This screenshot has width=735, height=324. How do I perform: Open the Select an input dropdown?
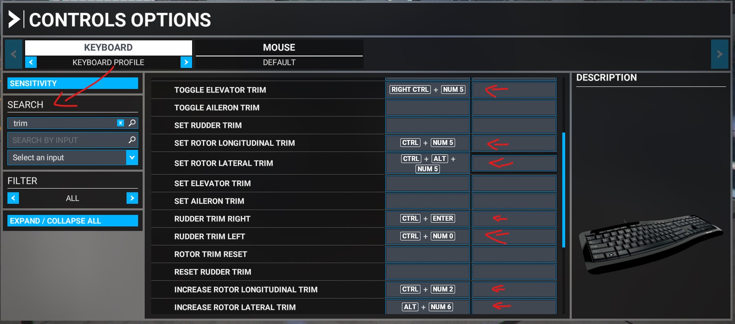click(73, 158)
